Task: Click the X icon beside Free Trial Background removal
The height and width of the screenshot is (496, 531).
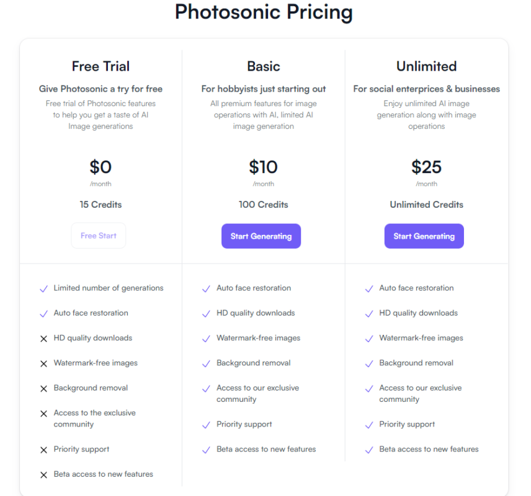Action: [x=43, y=389]
